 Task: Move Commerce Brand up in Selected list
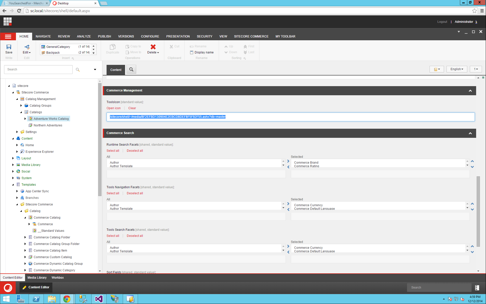point(472,161)
